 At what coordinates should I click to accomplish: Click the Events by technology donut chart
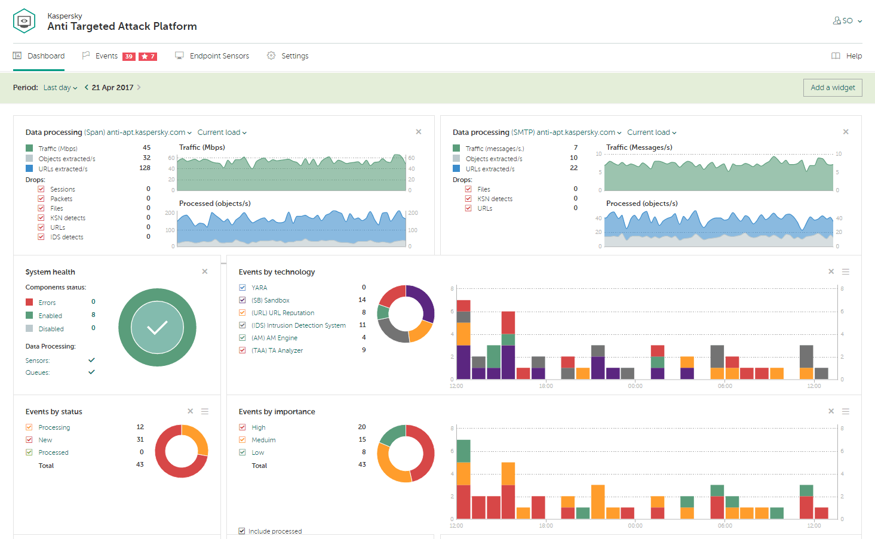pyautogui.click(x=406, y=314)
